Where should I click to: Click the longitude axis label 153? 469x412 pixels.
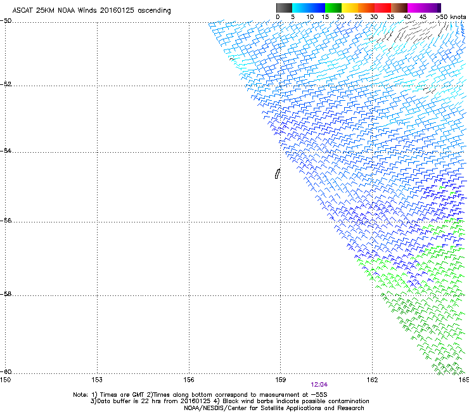tap(97, 380)
